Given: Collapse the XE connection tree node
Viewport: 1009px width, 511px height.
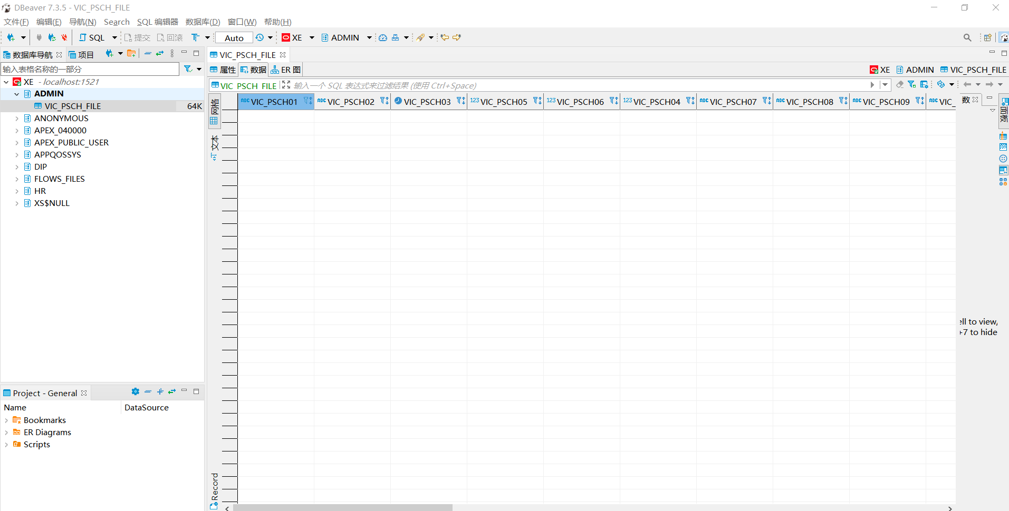Looking at the screenshot, I should (x=6, y=82).
